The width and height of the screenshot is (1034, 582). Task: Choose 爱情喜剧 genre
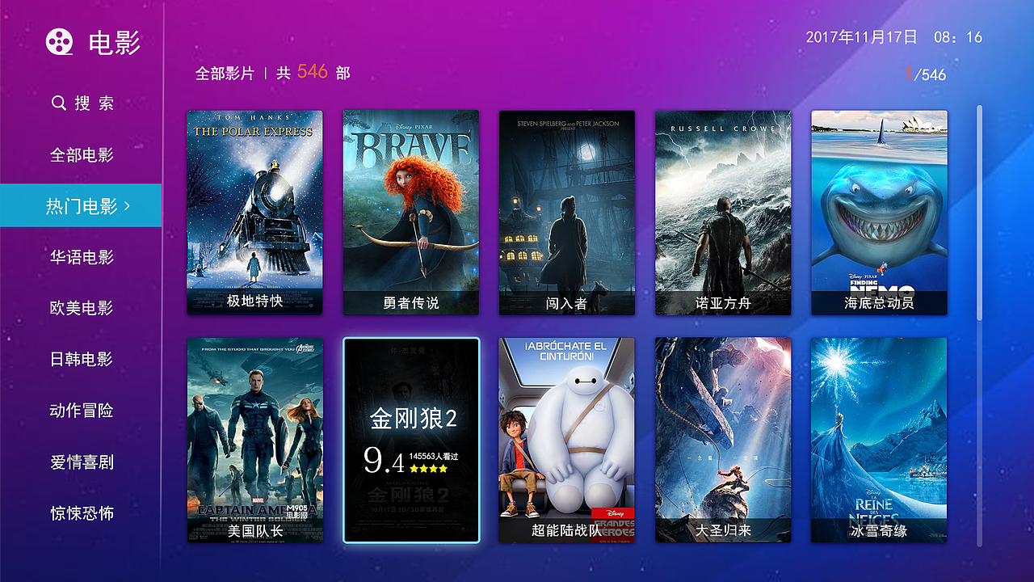tap(82, 462)
